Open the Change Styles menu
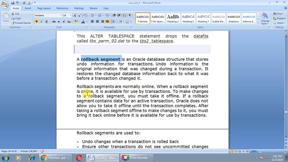 pyautogui.click(x=265, y=18)
